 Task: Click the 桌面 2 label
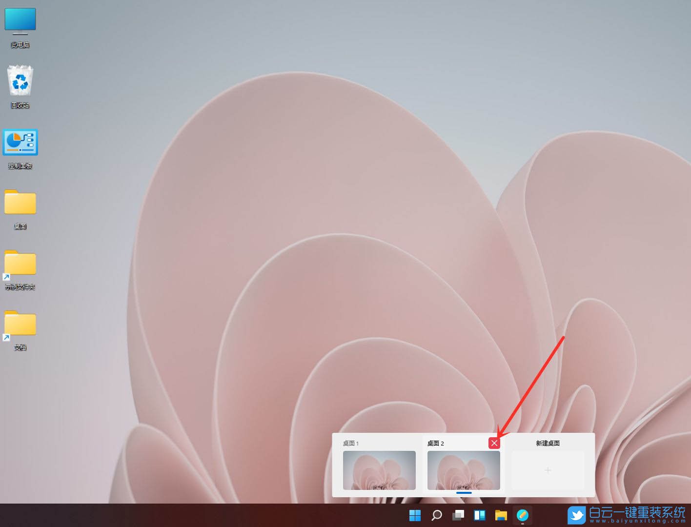click(x=436, y=443)
